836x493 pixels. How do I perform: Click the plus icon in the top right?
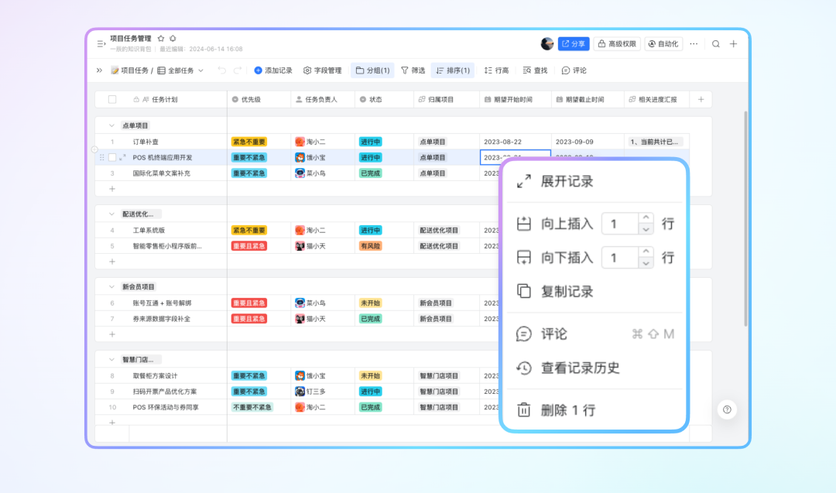point(734,44)
